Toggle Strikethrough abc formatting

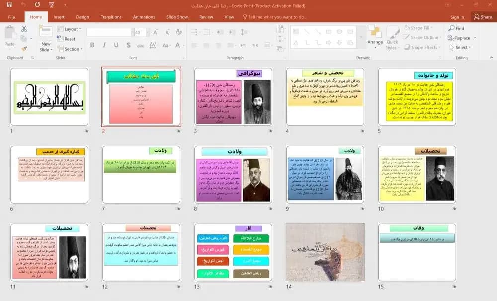pyautogui.click(x=141, y=45)
